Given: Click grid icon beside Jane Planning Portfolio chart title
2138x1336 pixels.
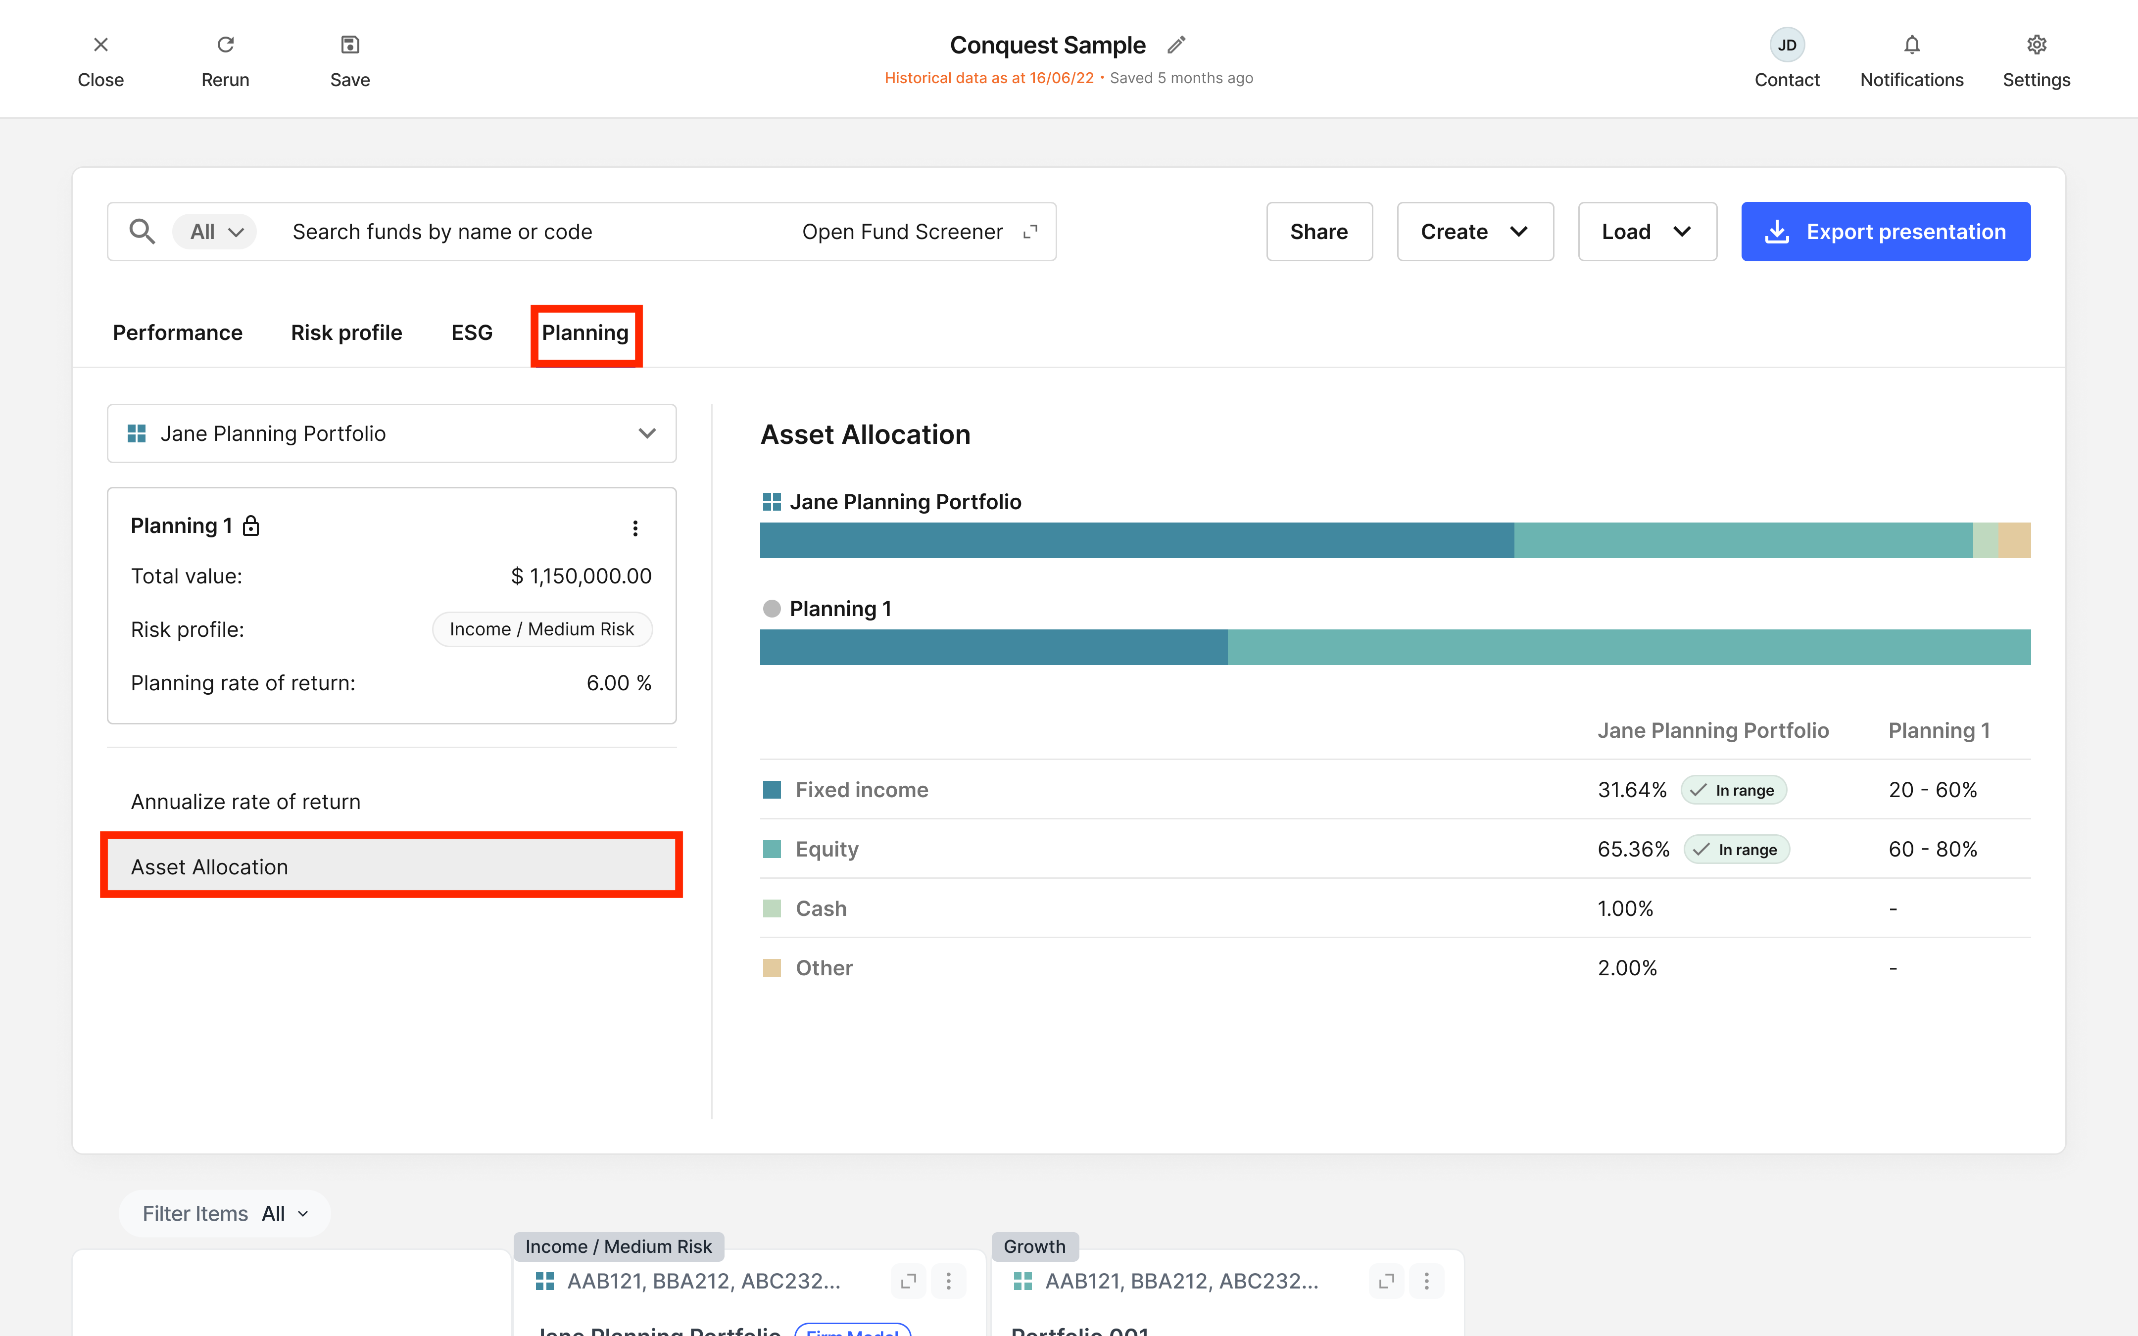Looking at the screenshot, I should [771, 502].
